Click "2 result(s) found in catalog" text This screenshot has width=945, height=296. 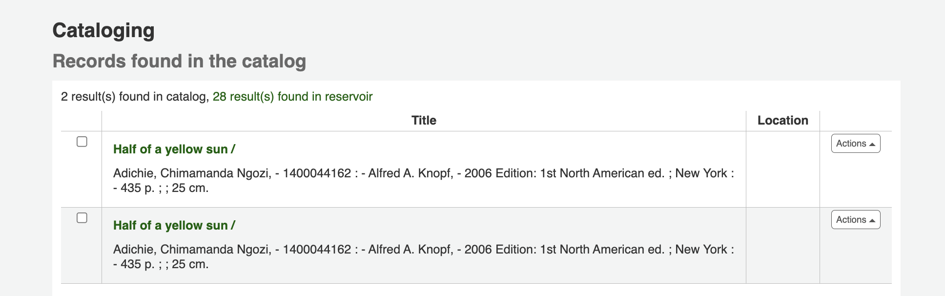pos(135,97)
